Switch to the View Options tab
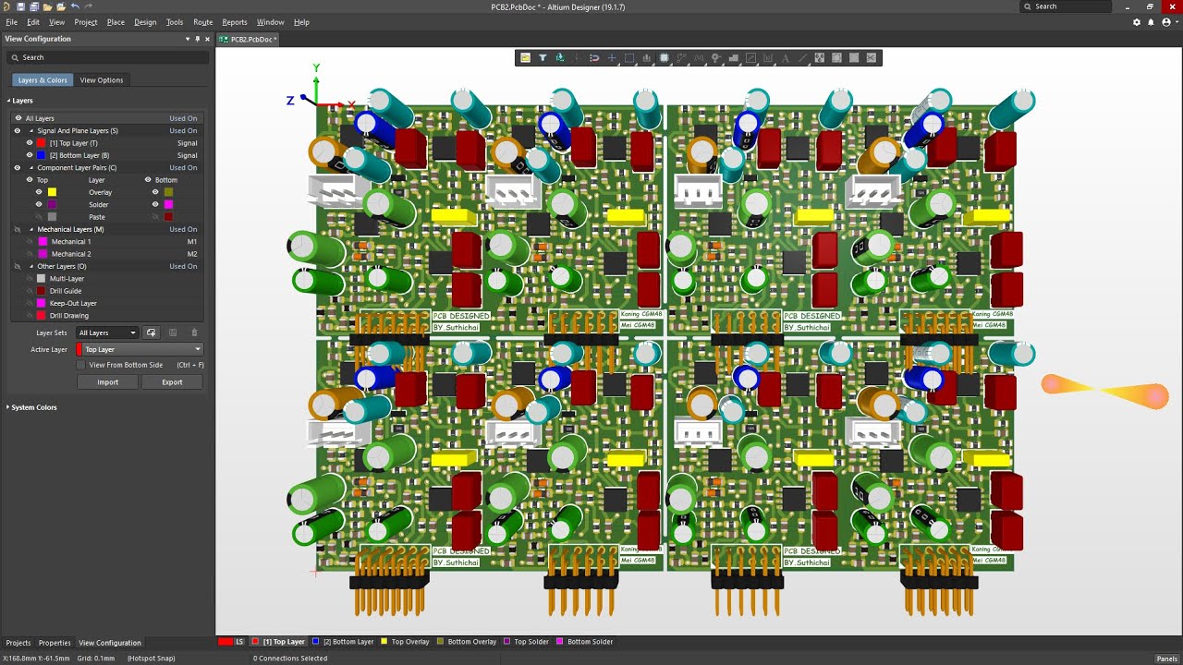Screen dimensions: 1183x665 coord(102,80)
